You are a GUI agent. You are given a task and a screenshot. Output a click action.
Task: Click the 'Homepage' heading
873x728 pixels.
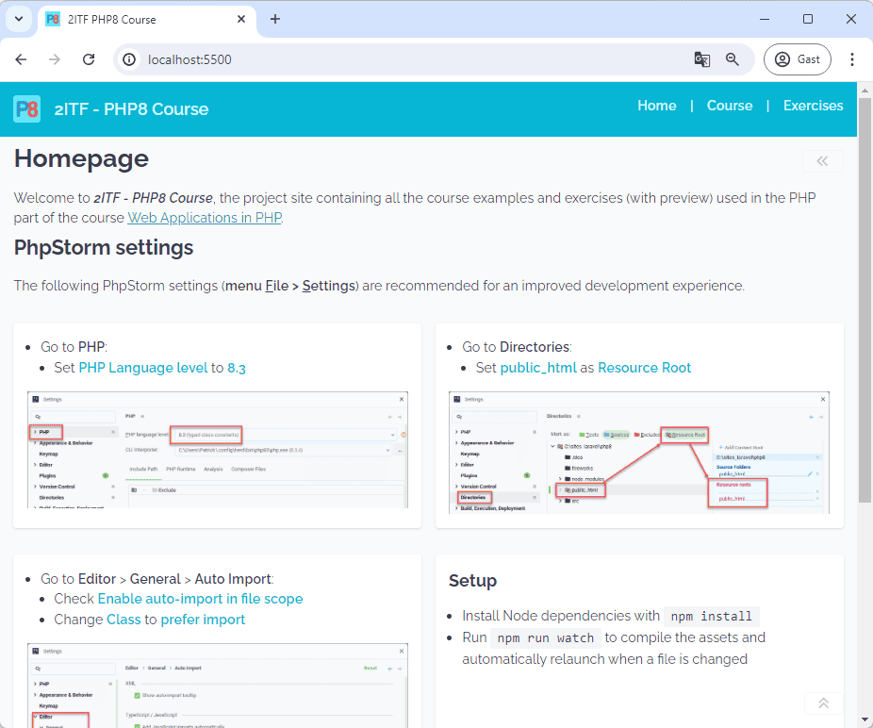click(81, 159)
